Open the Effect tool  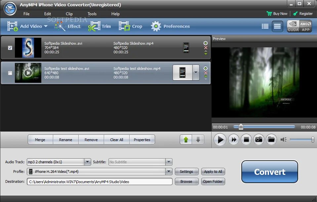[x=67, y=26]
